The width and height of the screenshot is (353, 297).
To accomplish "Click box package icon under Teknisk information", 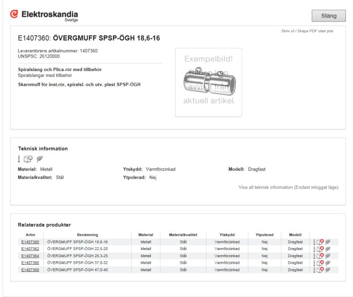I will pos(28,159).
